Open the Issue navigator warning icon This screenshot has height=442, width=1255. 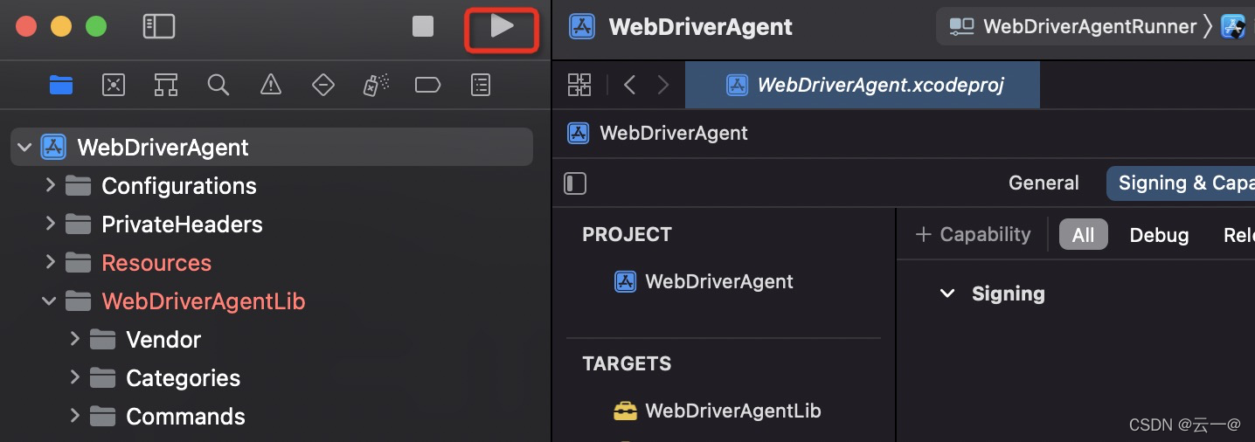[x=271, y=85]
